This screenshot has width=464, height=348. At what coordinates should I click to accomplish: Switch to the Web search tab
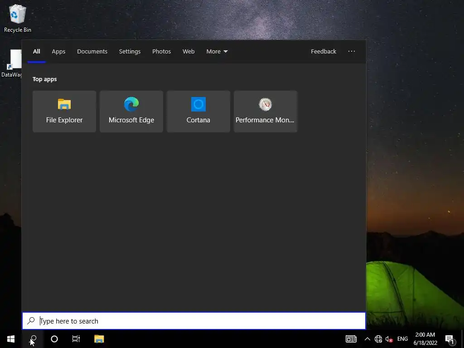point(188,52)
